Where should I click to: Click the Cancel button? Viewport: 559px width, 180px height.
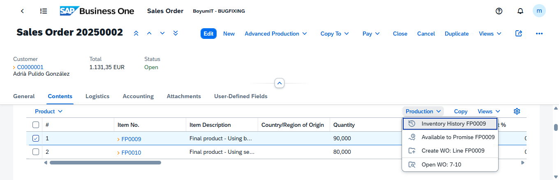[426, 34]
